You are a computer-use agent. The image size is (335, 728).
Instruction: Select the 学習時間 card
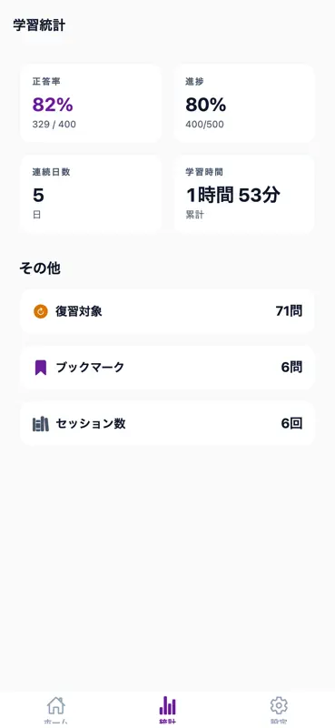244,194
